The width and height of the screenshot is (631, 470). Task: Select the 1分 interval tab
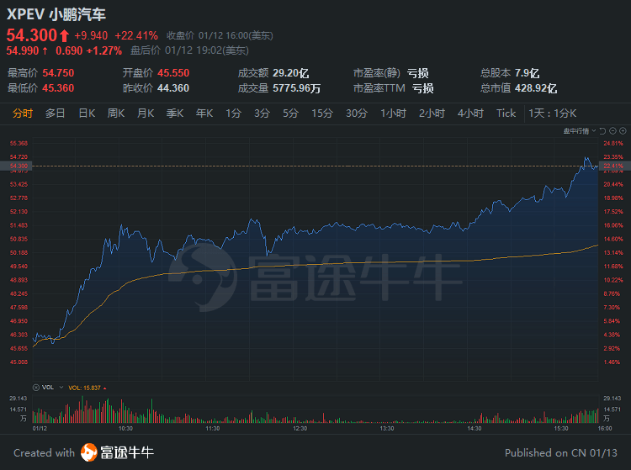coord(233,114)
